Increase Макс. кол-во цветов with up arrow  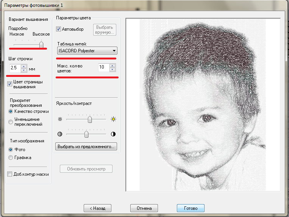tap(112, 66)
